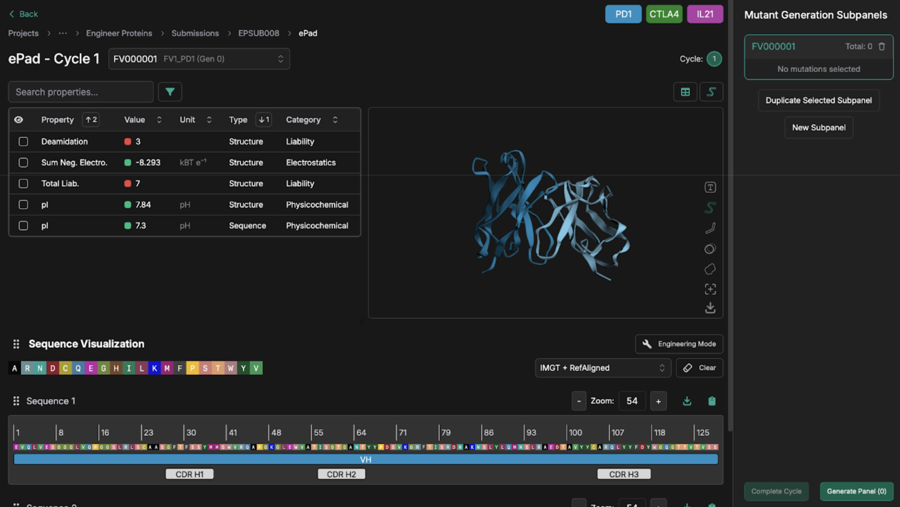
Task: Expand the IMGT + RefAligned numbering dropdown
Action: [x=603, y=368]
